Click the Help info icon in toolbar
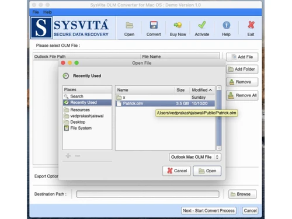Viewport: 292px width, 219px height. click(226, 25)
